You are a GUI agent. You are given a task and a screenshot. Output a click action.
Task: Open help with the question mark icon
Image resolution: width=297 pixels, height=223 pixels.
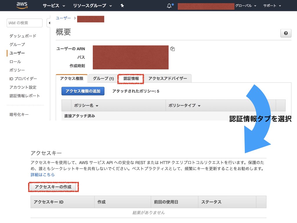pos(286,33)
